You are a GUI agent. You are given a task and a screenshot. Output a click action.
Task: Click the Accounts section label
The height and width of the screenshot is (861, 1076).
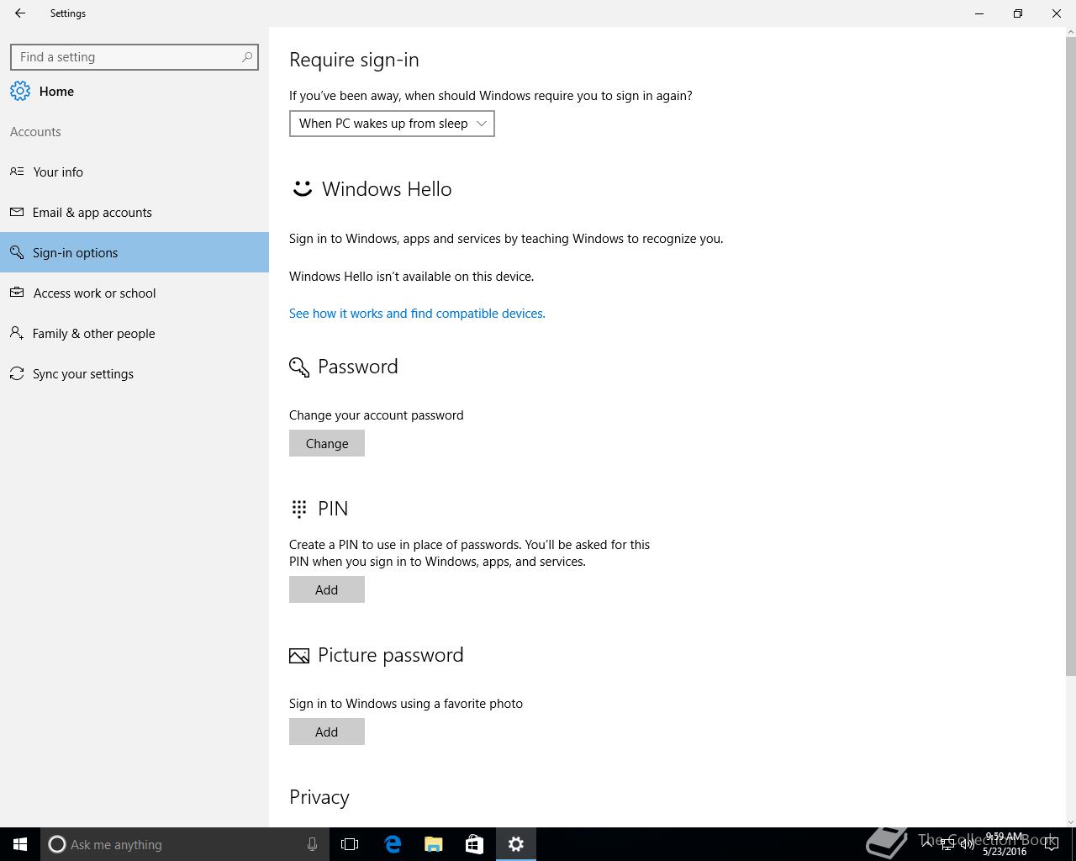[35, 131]
